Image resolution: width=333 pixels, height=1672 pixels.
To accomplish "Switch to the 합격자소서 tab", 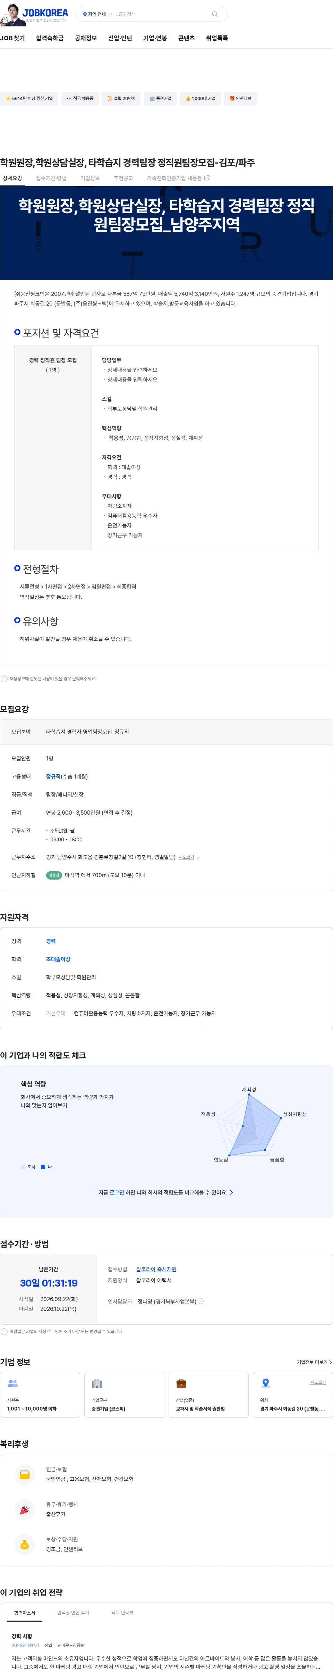I will tap(25, 1613).
